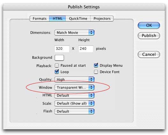Open the HTML template Default dropdown

click(x=74, y=95)
